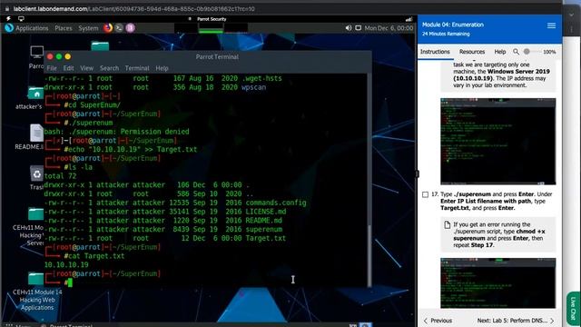Screen dimensions: 581x327
Task: Open CEHv11 Module 14 Hacking Web Applications folder
Action: click(36, 279)
